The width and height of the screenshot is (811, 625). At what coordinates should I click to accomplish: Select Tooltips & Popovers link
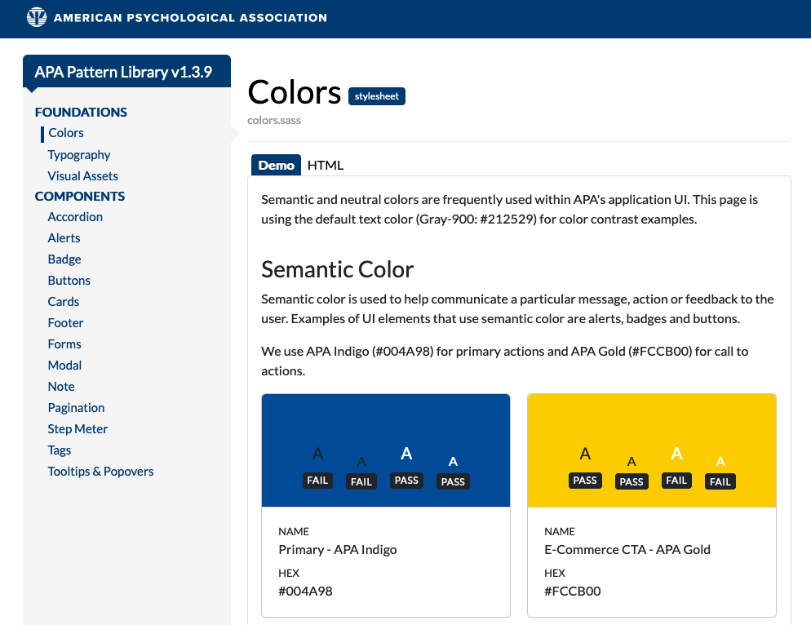pos(100,472)
